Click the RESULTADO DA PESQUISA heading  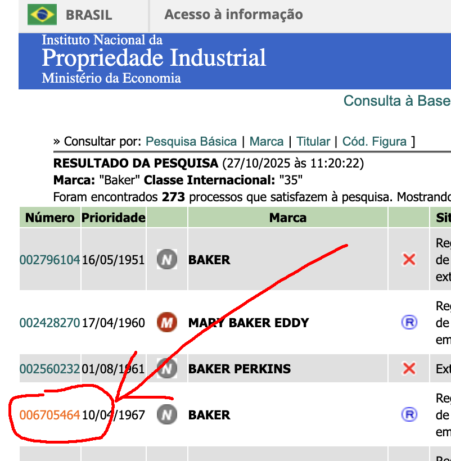pos(136,163)
